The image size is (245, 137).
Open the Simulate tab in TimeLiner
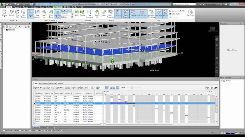click(60, 83)
